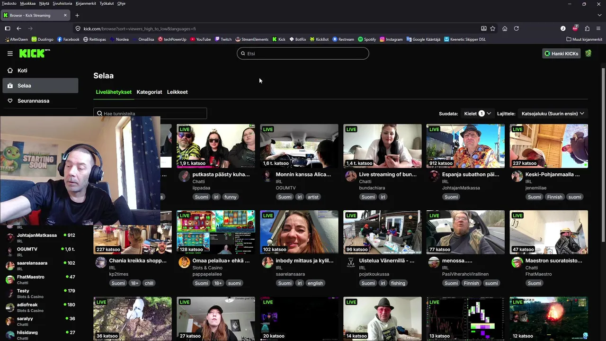
Task: Open bundachiara stream thumbnail
Action: point(383,146)
